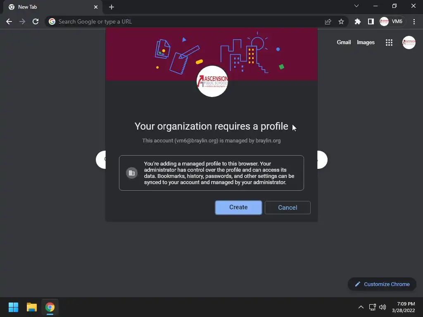Image resolution: width=423 pixels, height=317 pixels.
Task: Click the Chrome icon in the taskbar
Action: pyautogui.click(x=50, y=307)
